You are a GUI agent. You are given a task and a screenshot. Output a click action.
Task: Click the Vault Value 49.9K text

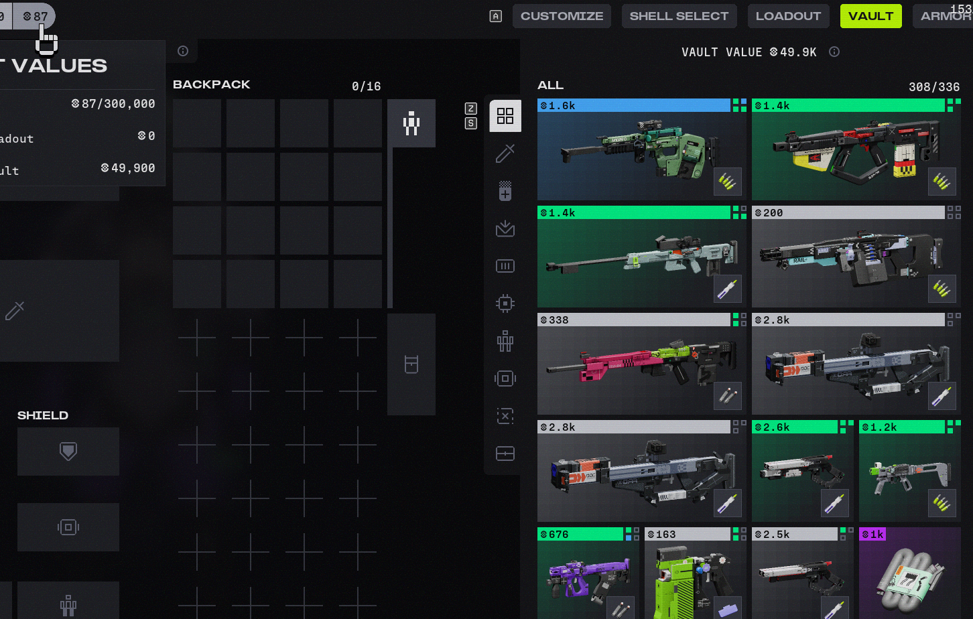[x=749, y=52]
